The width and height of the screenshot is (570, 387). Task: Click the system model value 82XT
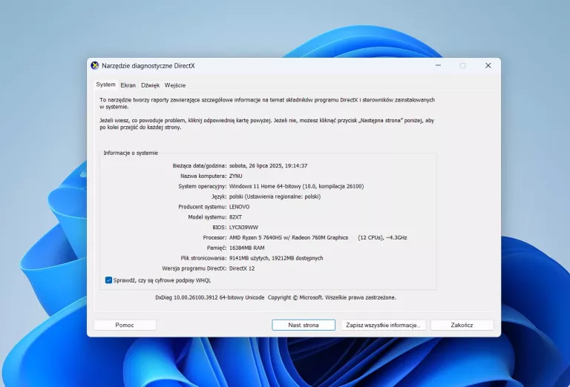235,217
